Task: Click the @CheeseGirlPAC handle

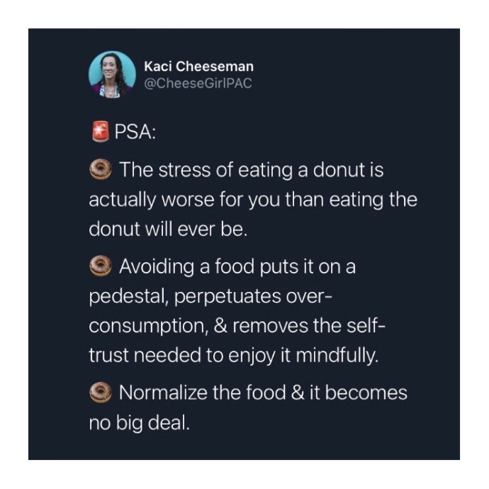Action: pyautogui.click(x=198, y=83)
